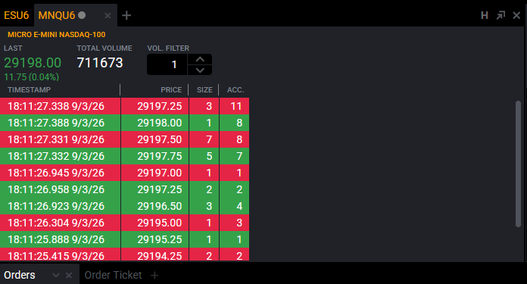The height and width of the screenshot is (284, 527).
Task: Expand the Orders tab dropdown chevron
Action: pyautogui.click(x=56, y=275)
